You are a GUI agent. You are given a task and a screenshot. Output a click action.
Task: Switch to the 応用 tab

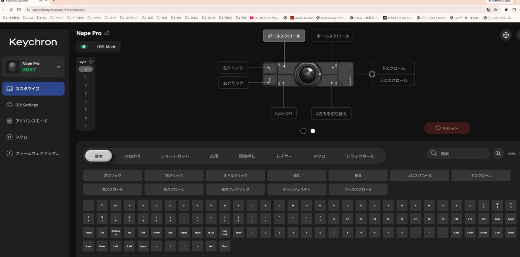[x=214, y=156]
